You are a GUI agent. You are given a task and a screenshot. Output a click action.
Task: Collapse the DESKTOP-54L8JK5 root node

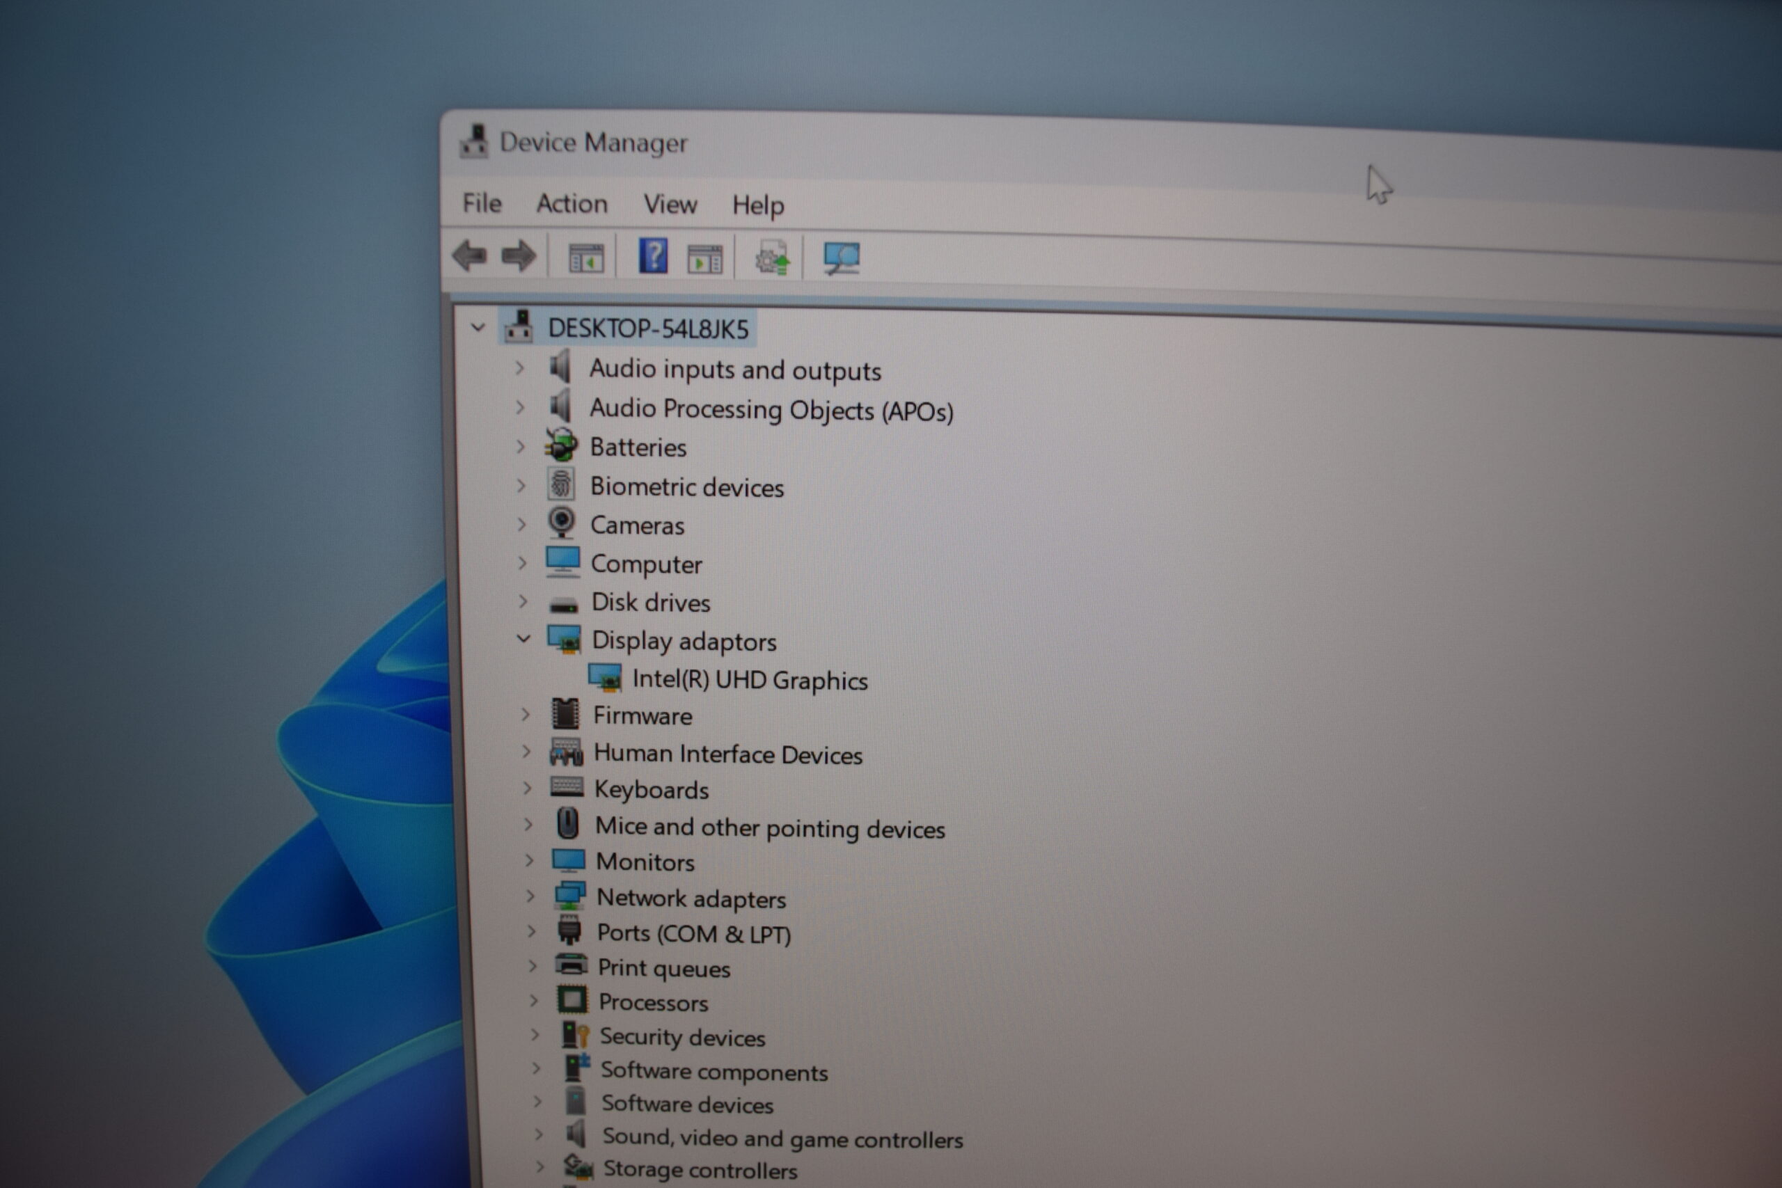tap(478, 328)
